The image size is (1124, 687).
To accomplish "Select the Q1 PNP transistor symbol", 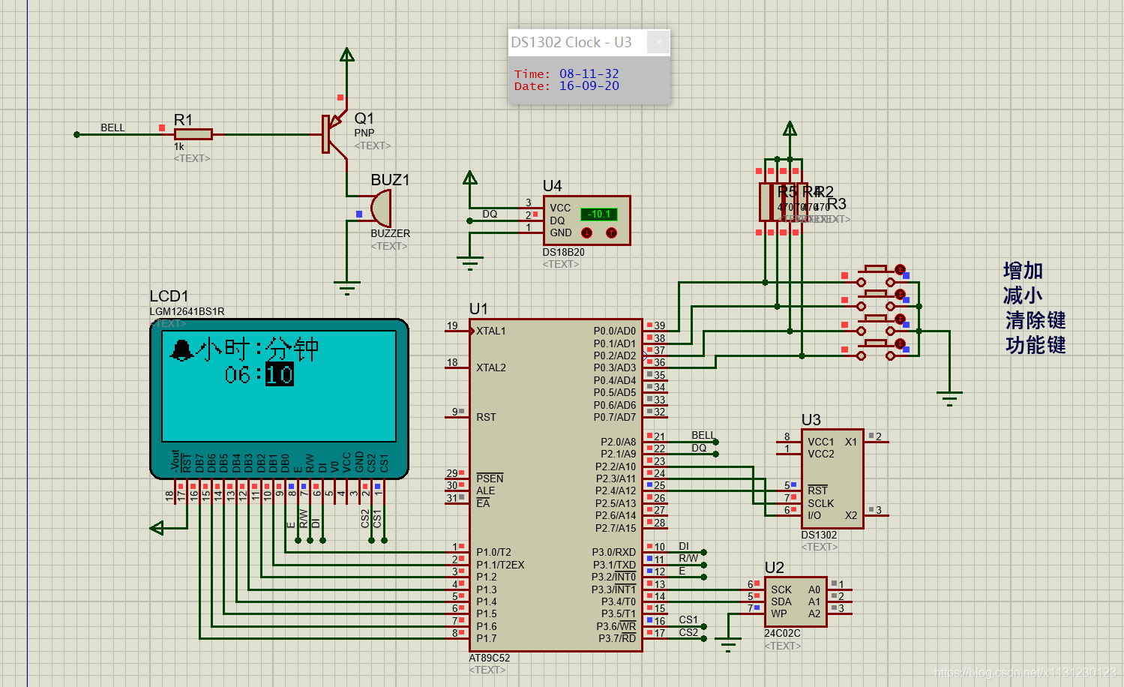I will coord(334,134).
